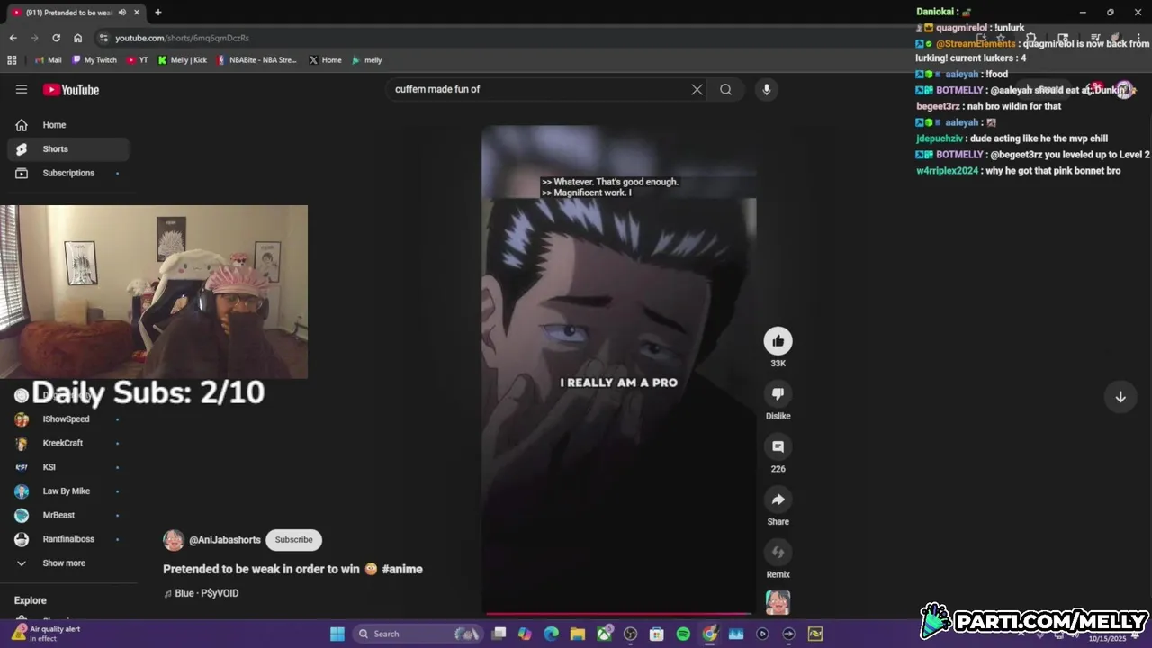Open OBS Studio from taskbar
The image size is (1152, 648).
pyautogui.click(x=631, y=634)
